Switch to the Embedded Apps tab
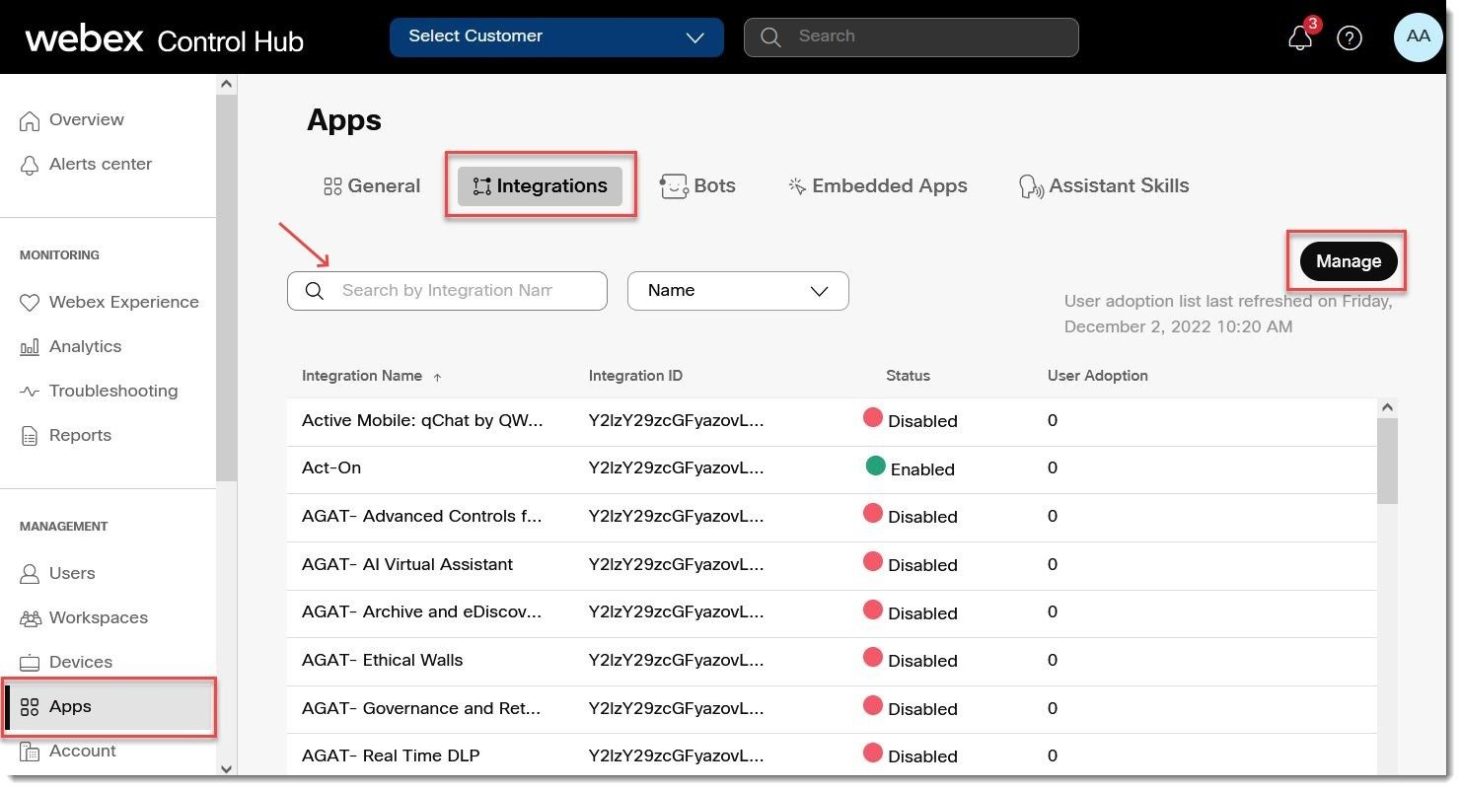The height and width of the screenshot is (790, 1461). click(877, 186)
